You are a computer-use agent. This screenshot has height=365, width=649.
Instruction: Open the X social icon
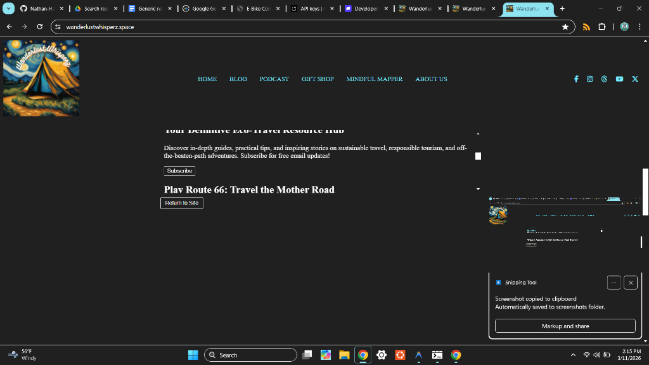[635, 79]
